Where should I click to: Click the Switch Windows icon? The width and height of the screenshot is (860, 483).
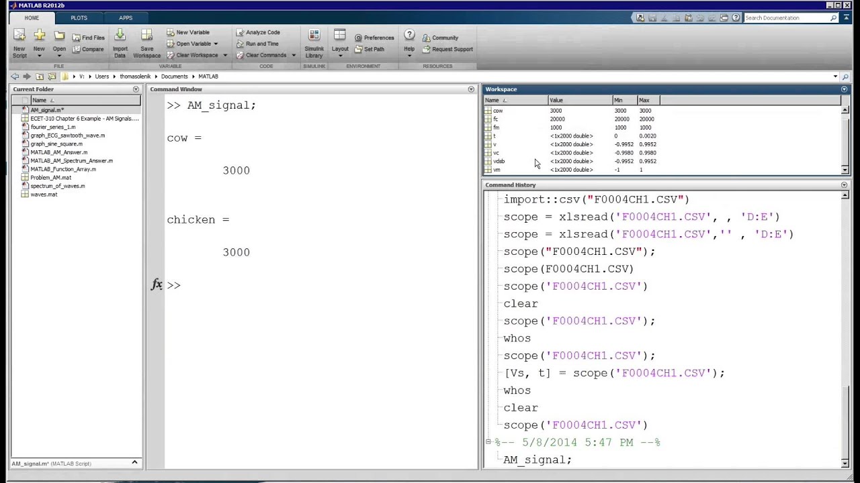[x=724, y=18]
